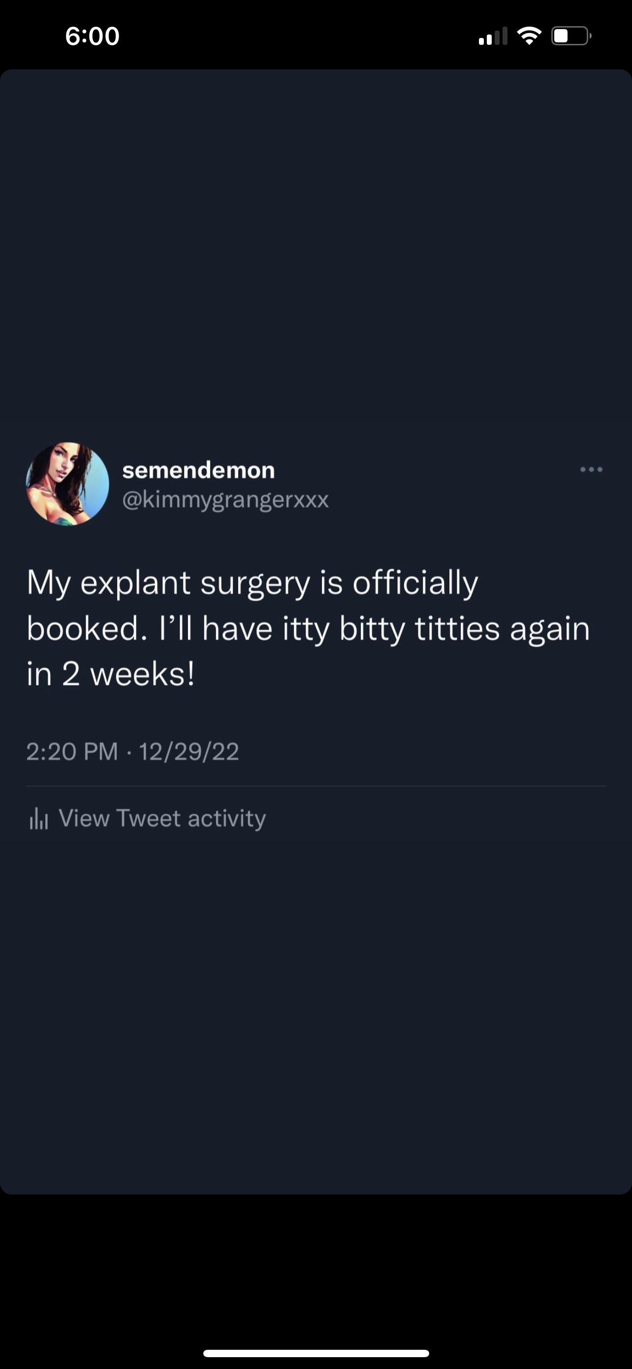Image resolution: width=632 pixels, height=1369 pixels.
Task: Tap the semendemon profile avatar
Action: point(67,483)
